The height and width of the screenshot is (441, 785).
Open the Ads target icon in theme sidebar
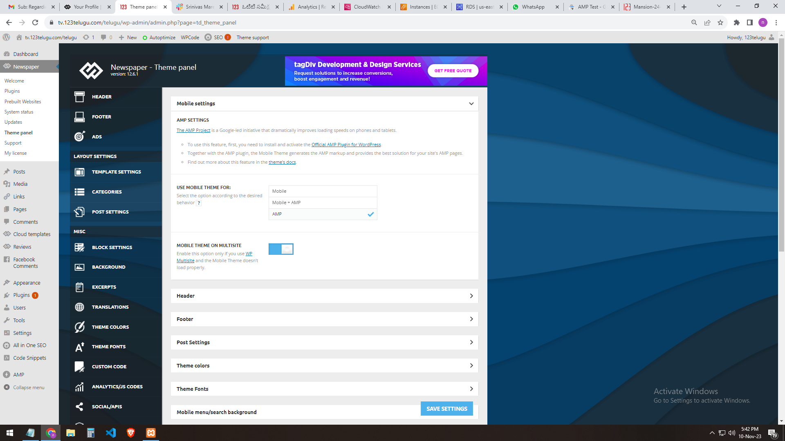point(79,136)
